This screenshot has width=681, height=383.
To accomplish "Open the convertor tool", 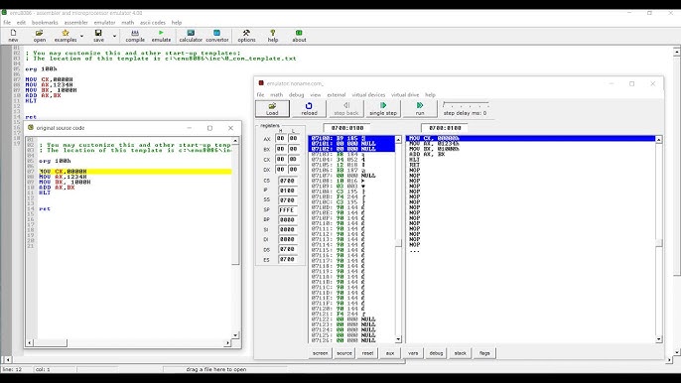I will tap(217, 36).
